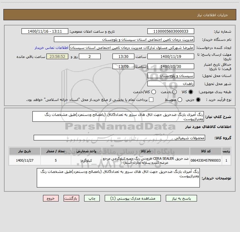240x232 pixels.
Task: Click the remaining time countdown 23:58:52
Action: point(57,56)
